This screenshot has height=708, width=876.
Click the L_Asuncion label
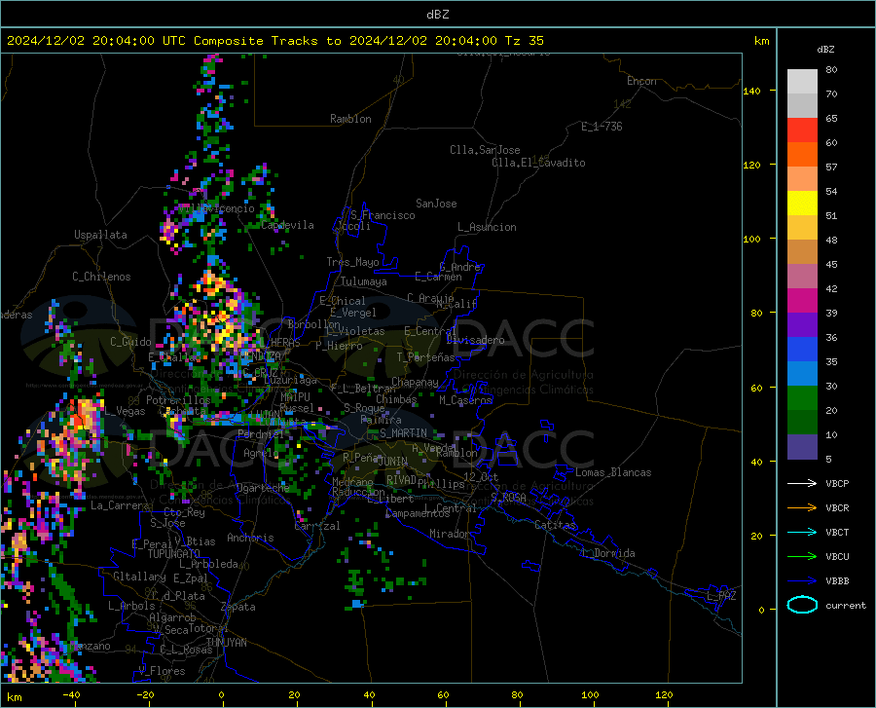pos(487,227)
